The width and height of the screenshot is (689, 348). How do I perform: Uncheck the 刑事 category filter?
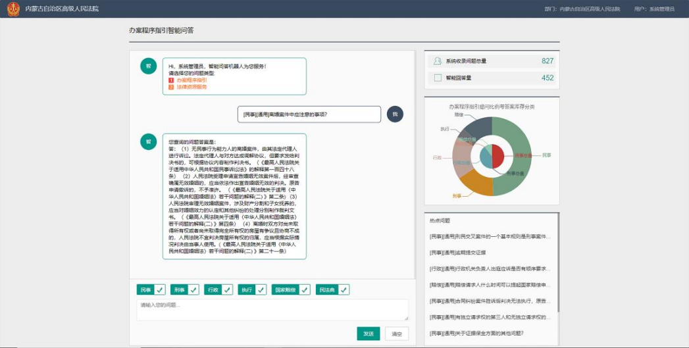(x=193, y=289)
